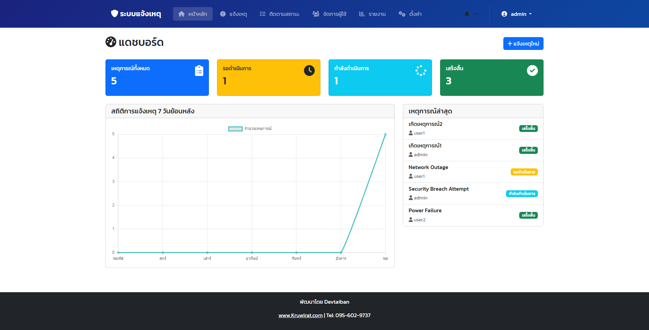Navigate to the รายงาน reports page
Viewport: 649px width, 330px height.
point(372,14)
